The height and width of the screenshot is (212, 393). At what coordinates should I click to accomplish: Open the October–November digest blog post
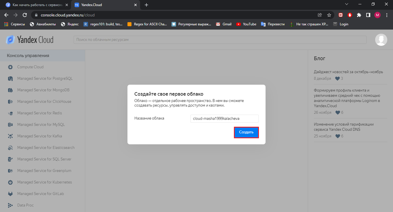pyautogui.click(x=348, y=72)
